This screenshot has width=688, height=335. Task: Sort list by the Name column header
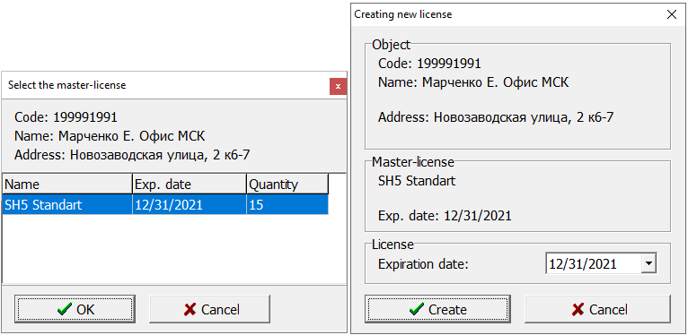(67, 185)
